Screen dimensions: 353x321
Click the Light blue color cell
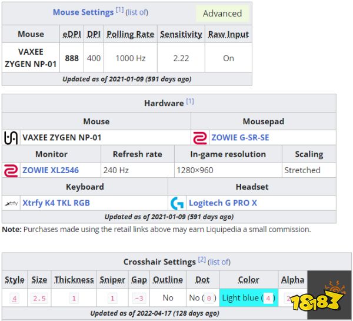click(x=249, y=298)
